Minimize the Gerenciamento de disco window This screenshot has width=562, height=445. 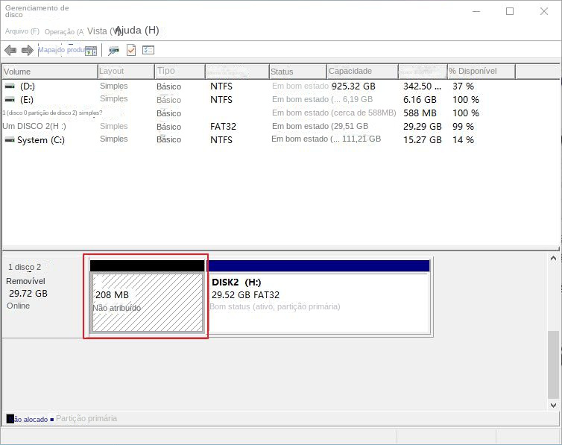(476, 11)
